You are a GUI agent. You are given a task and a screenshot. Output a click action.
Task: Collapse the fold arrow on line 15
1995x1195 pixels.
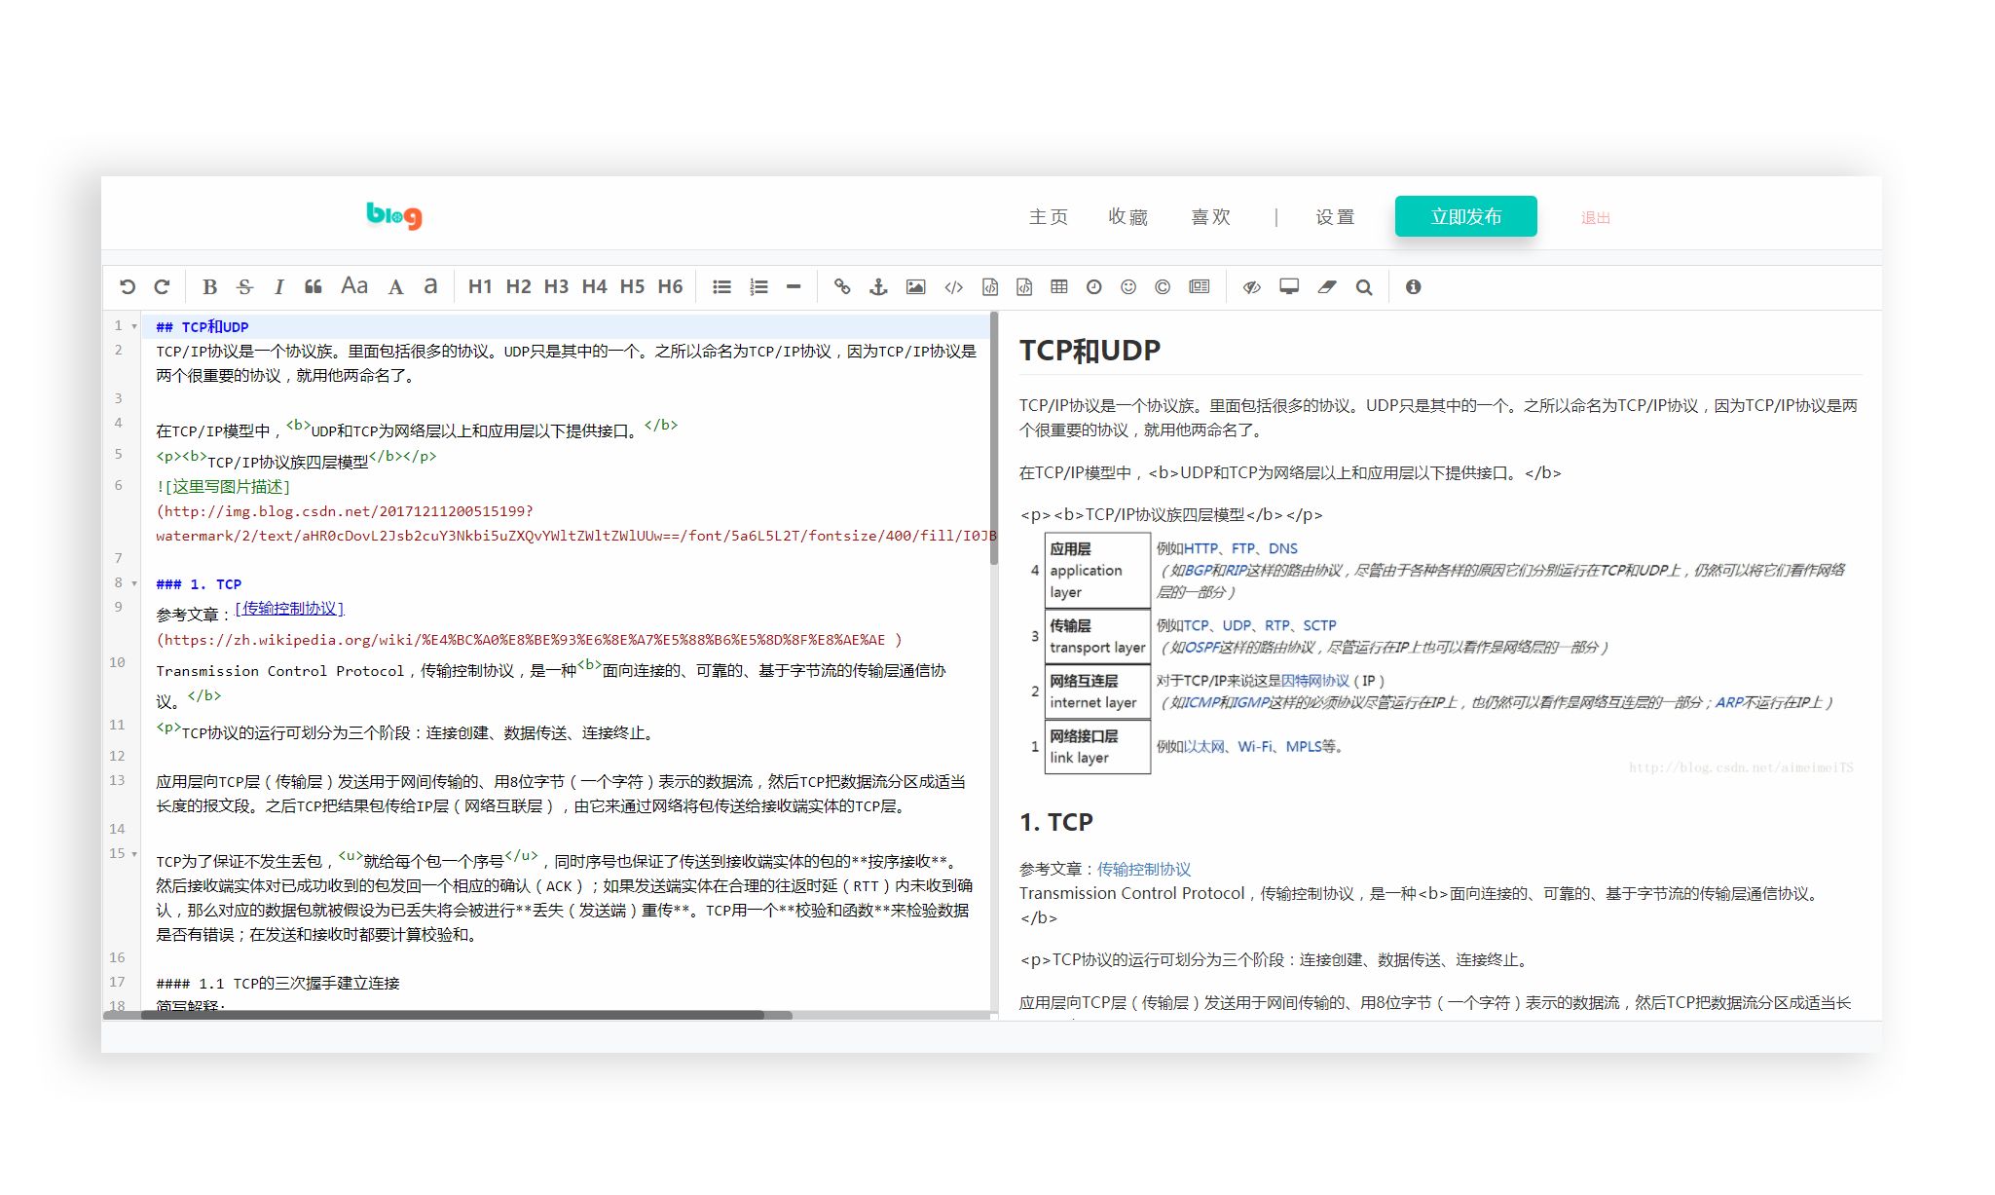pos(134,854)
